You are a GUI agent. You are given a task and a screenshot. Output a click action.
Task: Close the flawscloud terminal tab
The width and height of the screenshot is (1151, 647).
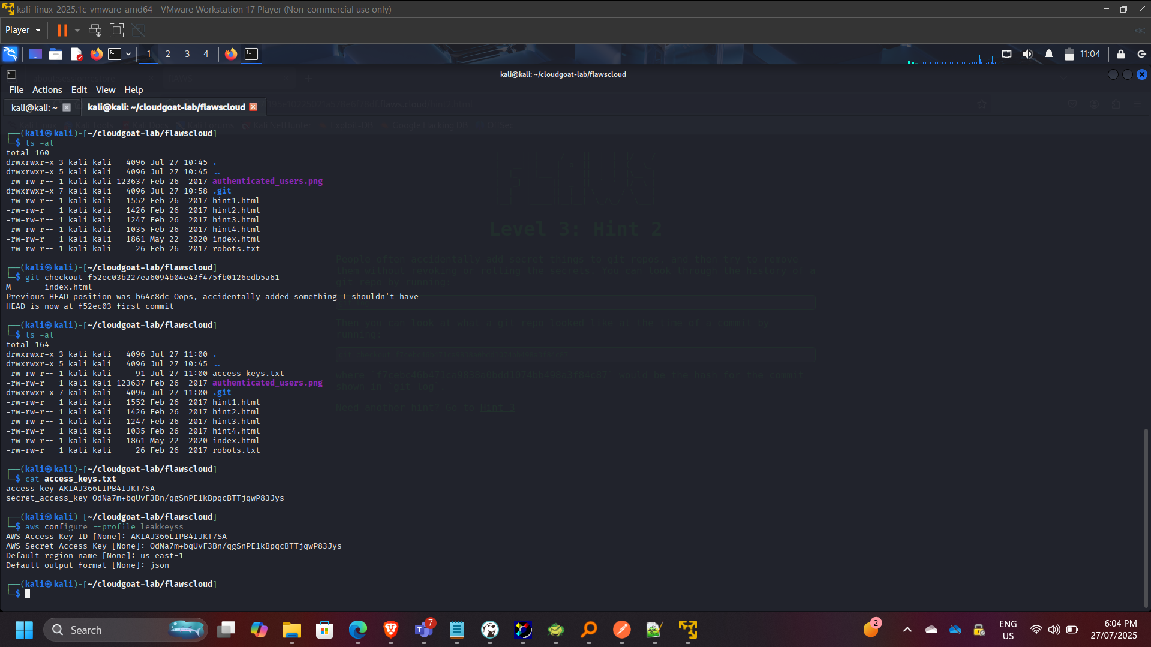[253, 107]
